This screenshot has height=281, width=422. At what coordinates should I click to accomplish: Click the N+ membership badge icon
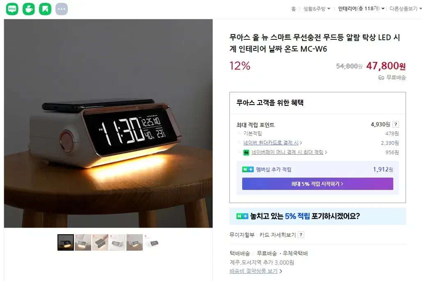coord(248,169)
